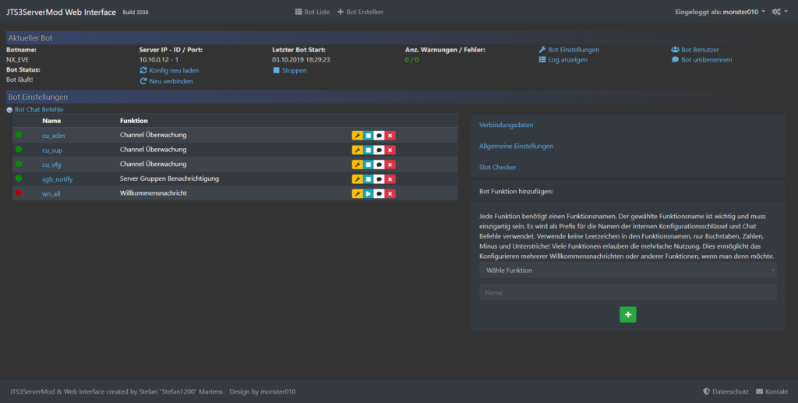Open chat commands icon for cu_vfg
The height and width of the screenshot is (403, 798).
point(379,164)
